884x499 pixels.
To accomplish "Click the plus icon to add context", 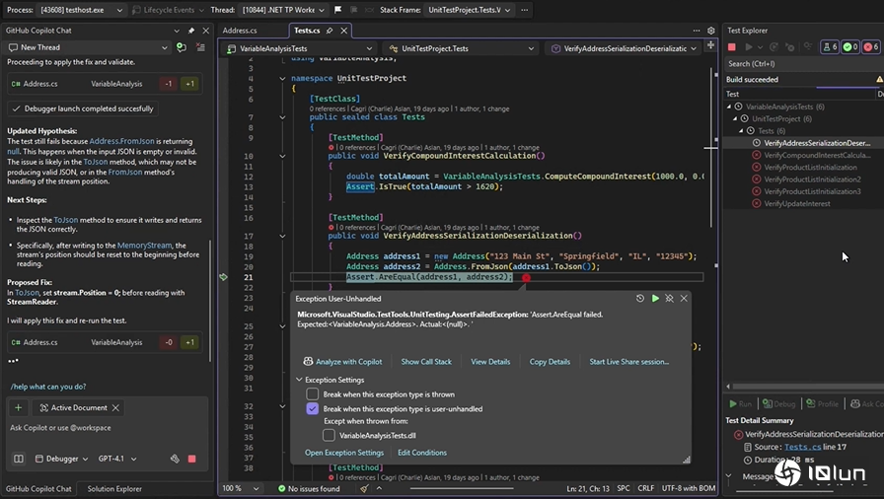I will coord(18,407).
